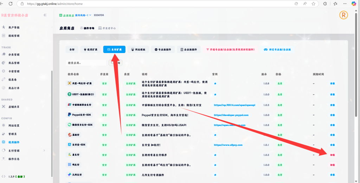Screen dimensions: 360x183
Task: Click the orange R avatar icon
Action: [343, 15]
